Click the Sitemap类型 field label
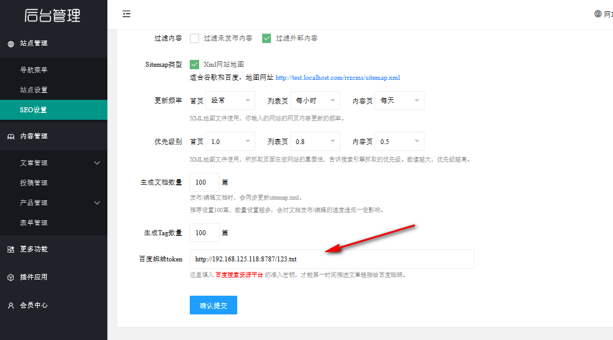Viewport: 613px width, 340px height. pyautogui.click(x=164, y=64)
